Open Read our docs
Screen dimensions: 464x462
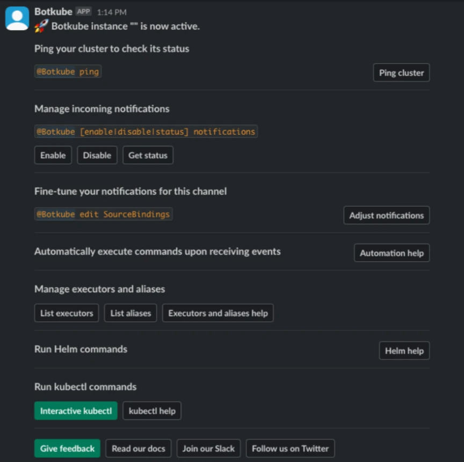pos(138,449)
